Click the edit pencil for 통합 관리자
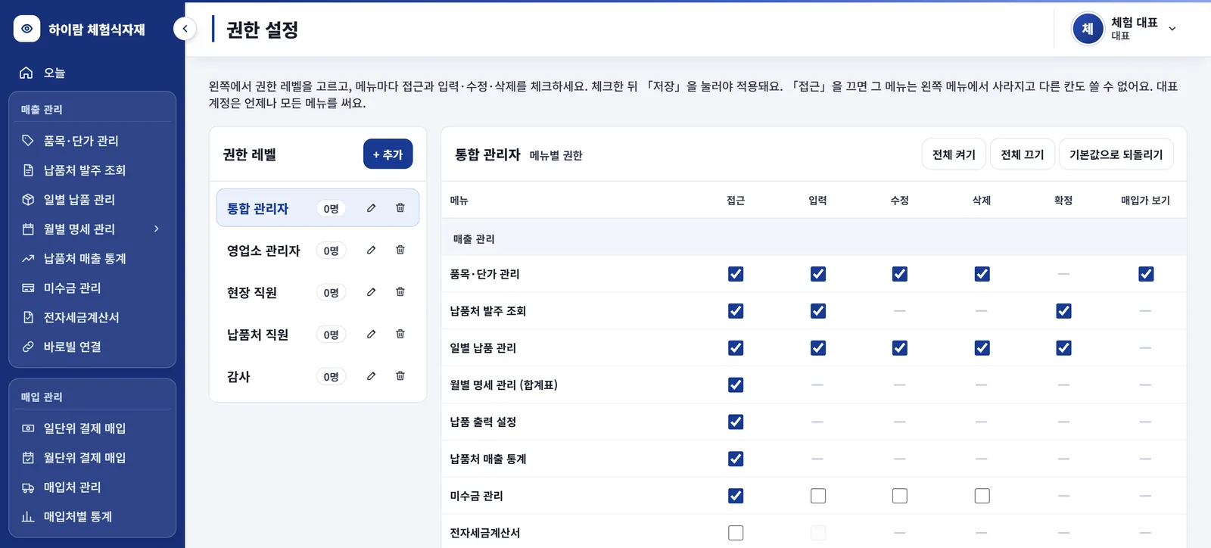Viewport: 1211px width, 548px height. point(371,208)
